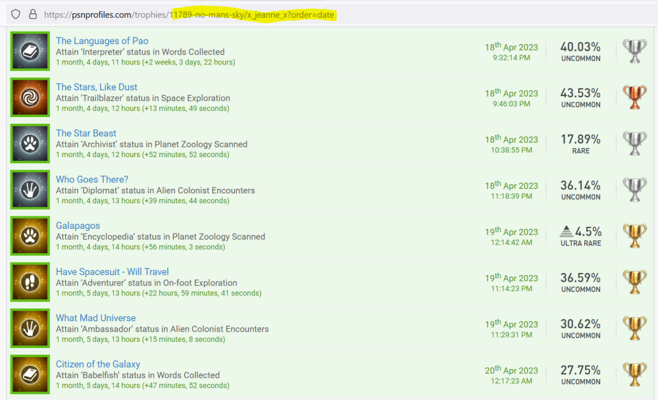
Task: Open Citizen of the Galaxy trophy link
Action: (98, 364)
